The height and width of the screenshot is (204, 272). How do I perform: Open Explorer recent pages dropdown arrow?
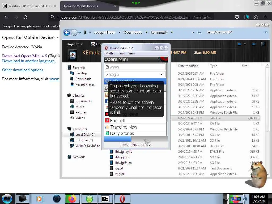point(79,33)
